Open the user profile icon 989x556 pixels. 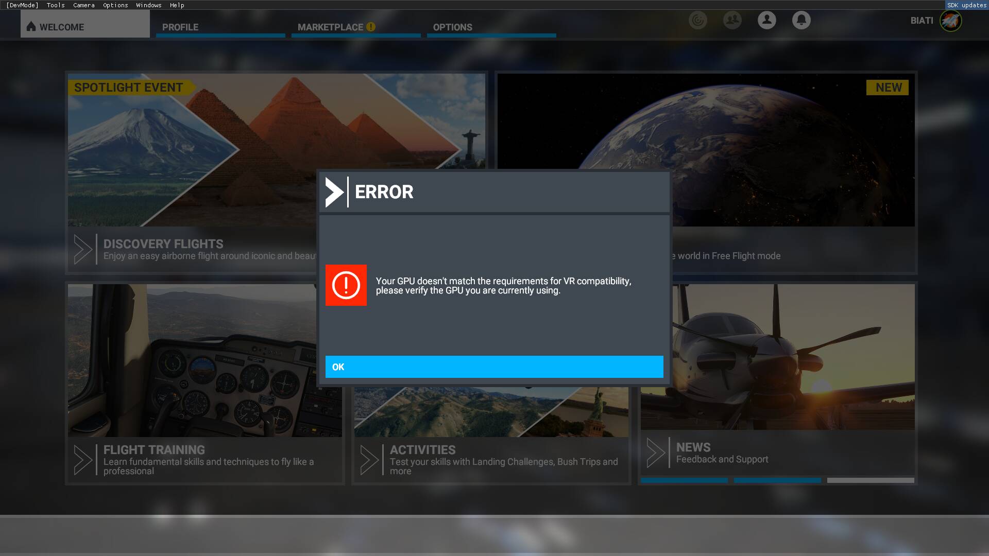767,20
